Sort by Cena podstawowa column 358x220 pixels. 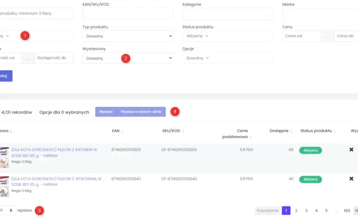click(236, 134)
